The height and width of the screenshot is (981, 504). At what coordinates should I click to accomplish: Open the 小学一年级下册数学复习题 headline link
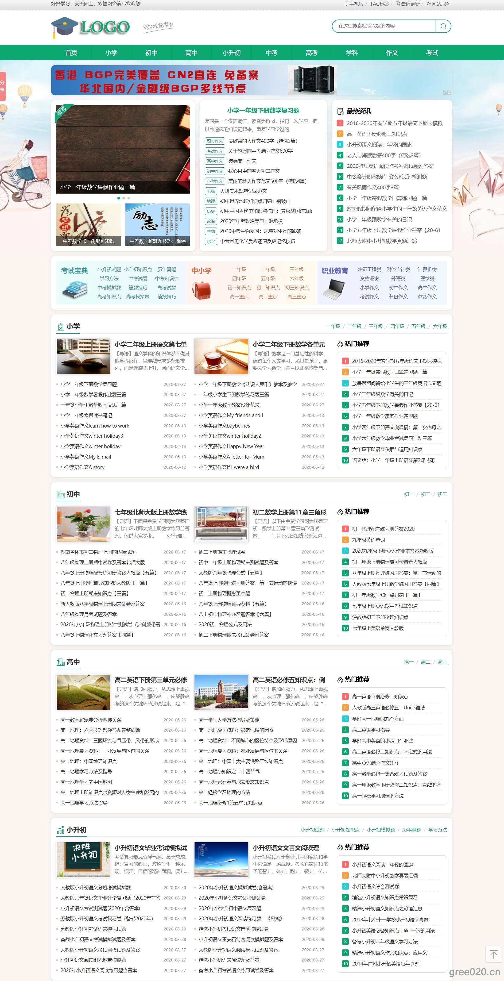[263, 110]
